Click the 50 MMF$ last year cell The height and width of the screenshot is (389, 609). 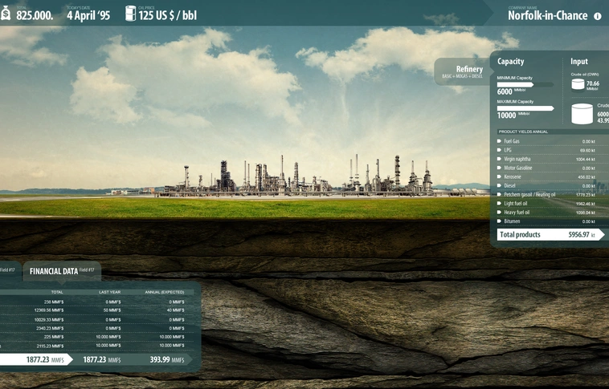coord(112,310)
